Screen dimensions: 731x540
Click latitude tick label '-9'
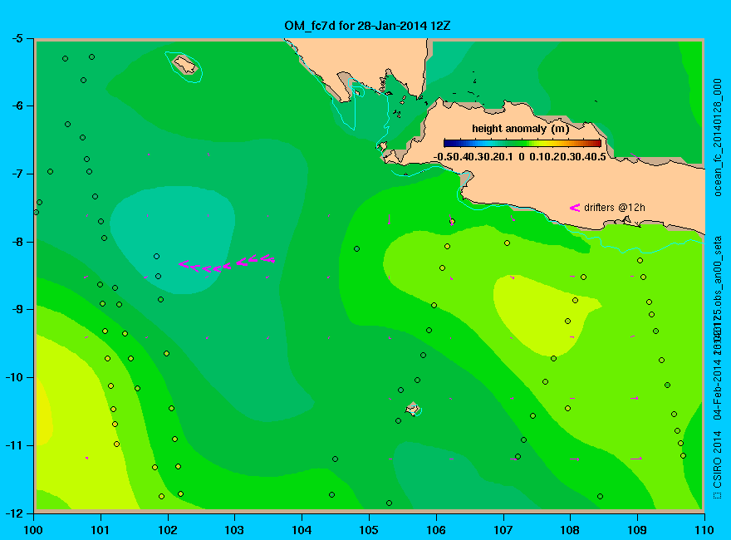point(17,310)
